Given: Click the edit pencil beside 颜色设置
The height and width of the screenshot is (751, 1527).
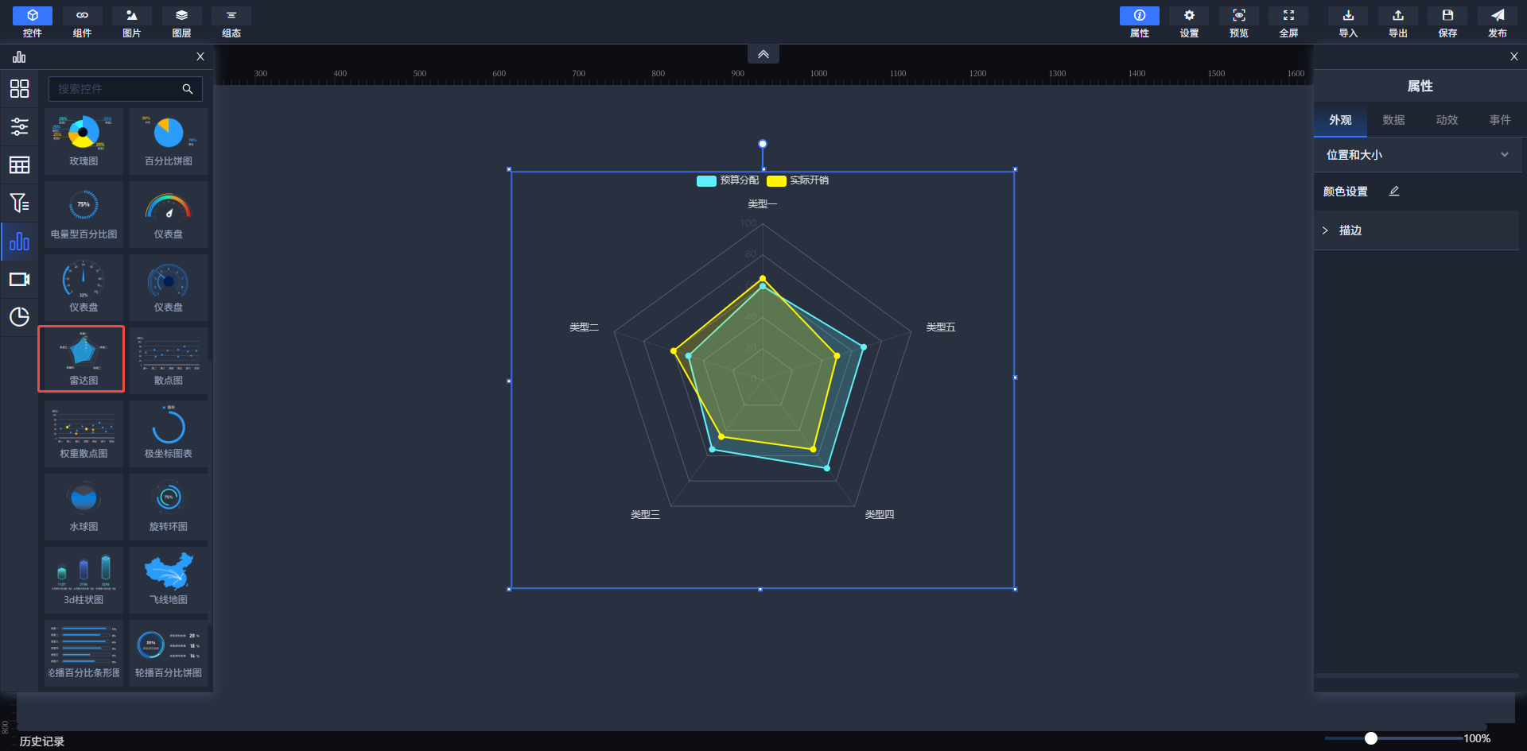Looking at the screenshot, I should 1394,192.
